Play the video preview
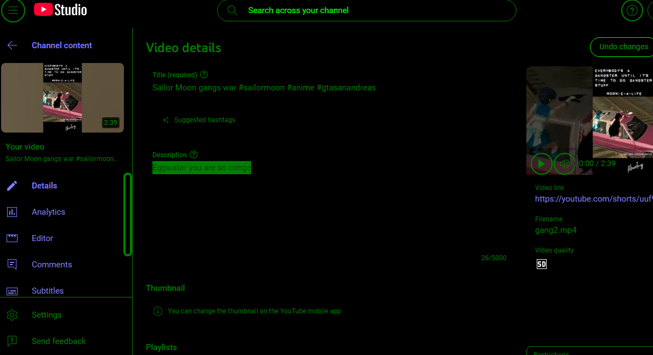653x355 pixels. [541, 164]
